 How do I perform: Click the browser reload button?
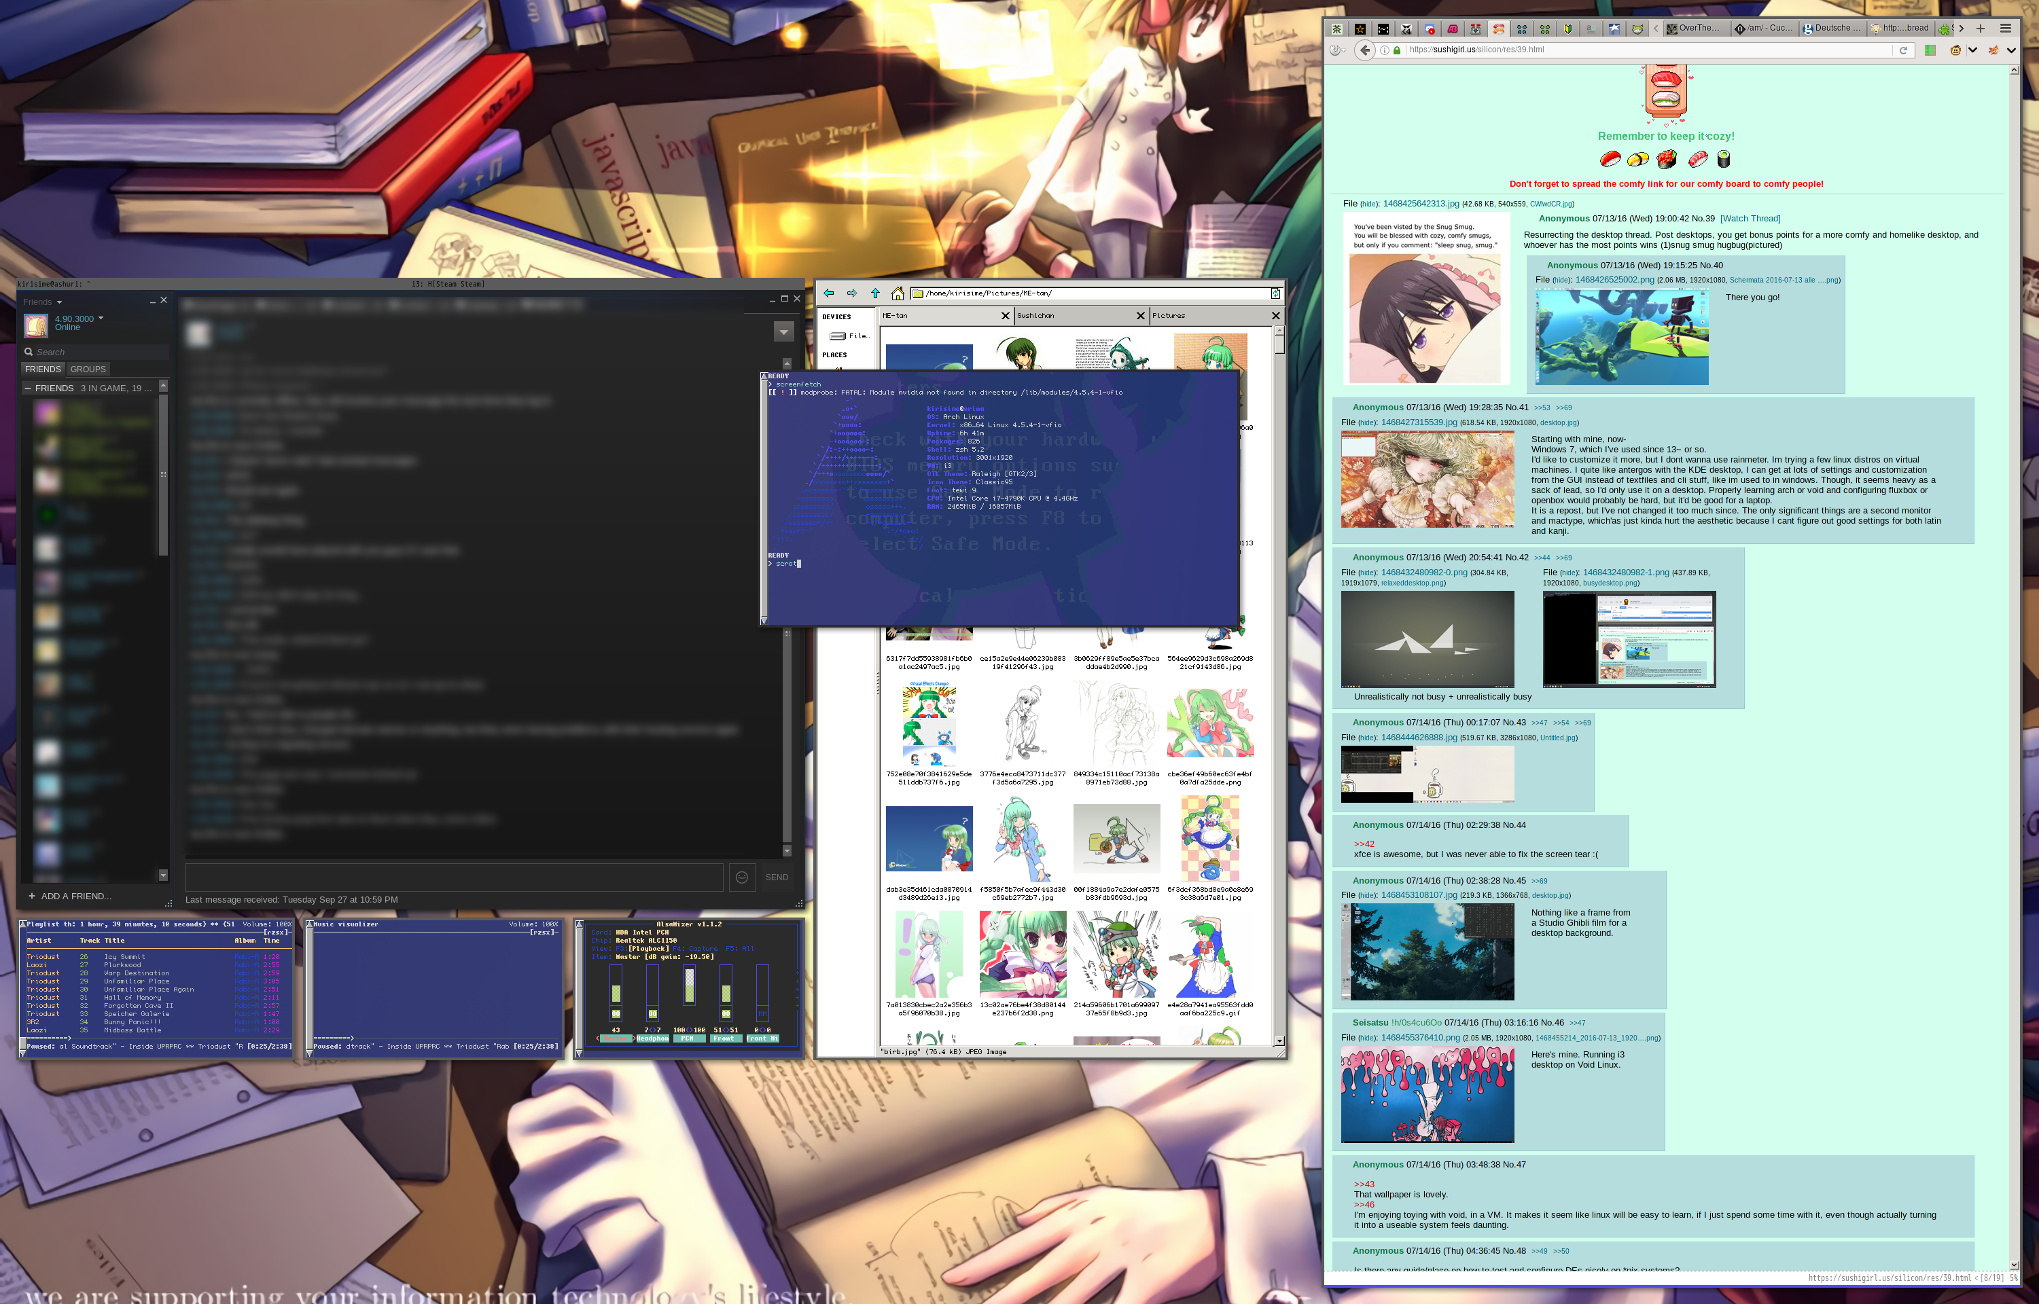[x=1902, y=50]
